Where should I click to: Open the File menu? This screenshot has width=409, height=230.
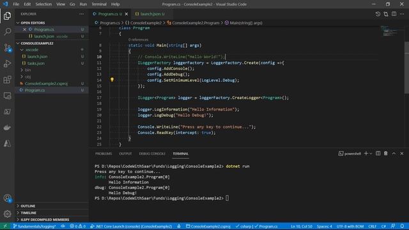click(x=16, y=4)
